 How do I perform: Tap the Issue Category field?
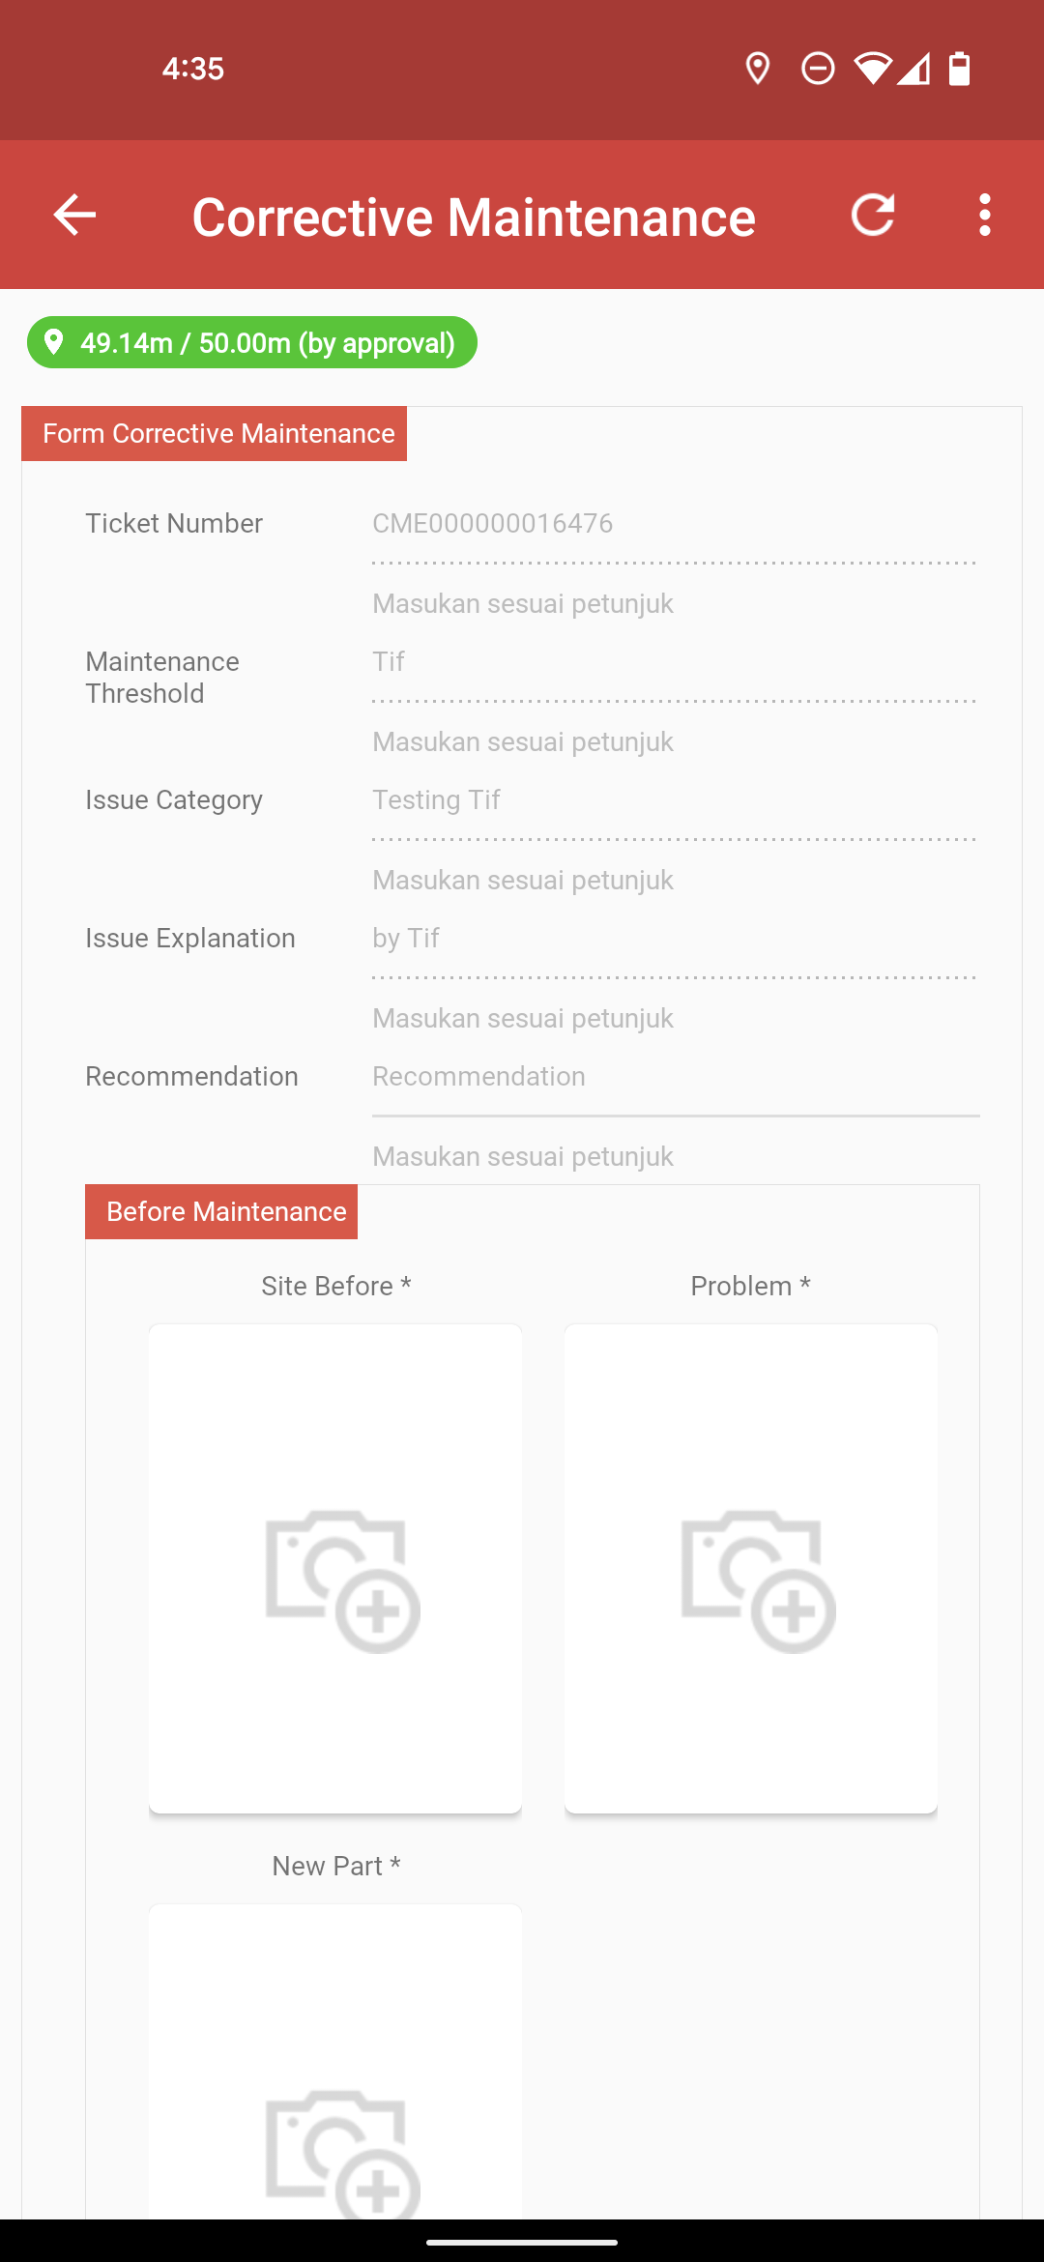coord(676,800)
